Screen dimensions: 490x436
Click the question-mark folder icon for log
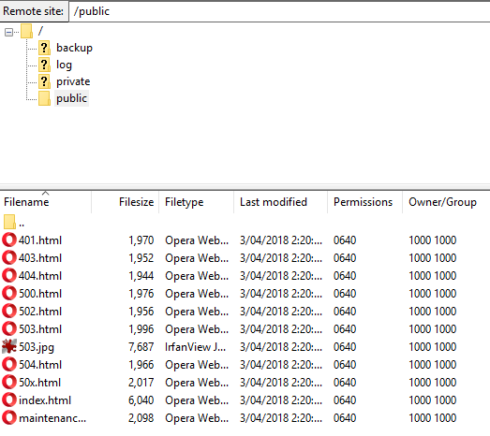point(44,65)
